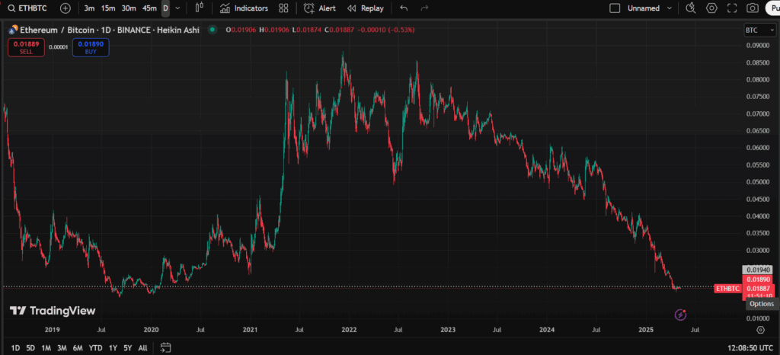Open the quick search icon
The image size is (780, 355).
(690, 8)
